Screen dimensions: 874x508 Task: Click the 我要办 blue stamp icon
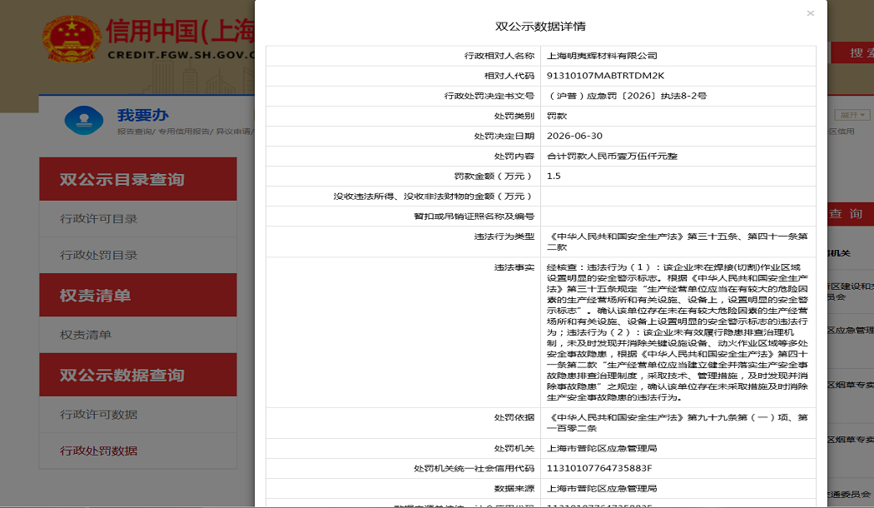83,121
